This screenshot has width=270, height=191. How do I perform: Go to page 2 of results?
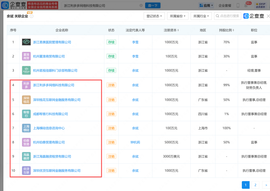pyautogui.click(x=255, y=185)
